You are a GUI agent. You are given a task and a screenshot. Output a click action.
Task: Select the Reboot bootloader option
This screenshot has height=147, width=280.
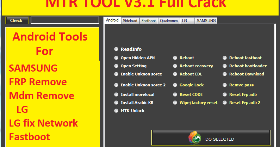[225, 66]
